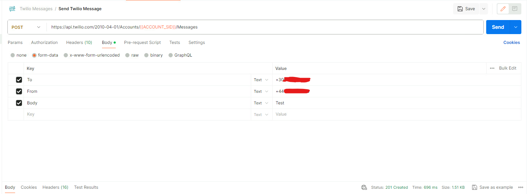Open the response Cookies tab

[x=29, y=187]
